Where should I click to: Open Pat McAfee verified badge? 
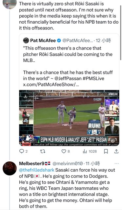click(59, 40)
